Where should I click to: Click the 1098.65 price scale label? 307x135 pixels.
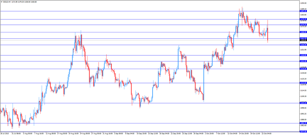[303, 108]
